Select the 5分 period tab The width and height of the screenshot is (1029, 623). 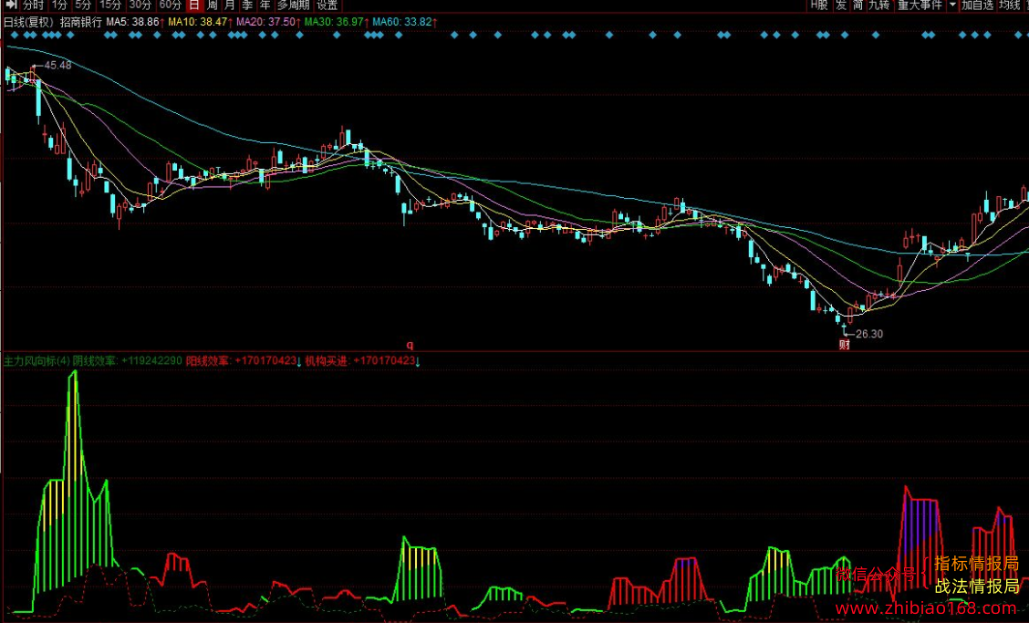83,5
